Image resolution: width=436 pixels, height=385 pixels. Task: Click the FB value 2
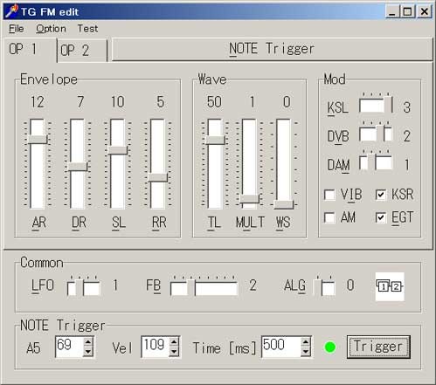click(253, 285)
